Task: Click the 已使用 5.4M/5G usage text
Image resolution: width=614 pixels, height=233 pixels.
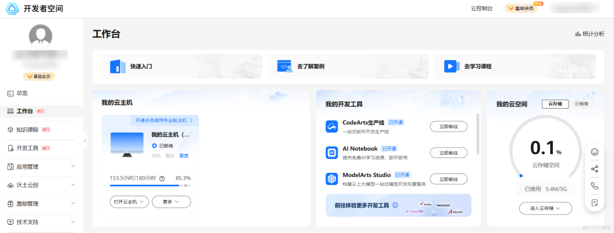Action: coord(546,189)
